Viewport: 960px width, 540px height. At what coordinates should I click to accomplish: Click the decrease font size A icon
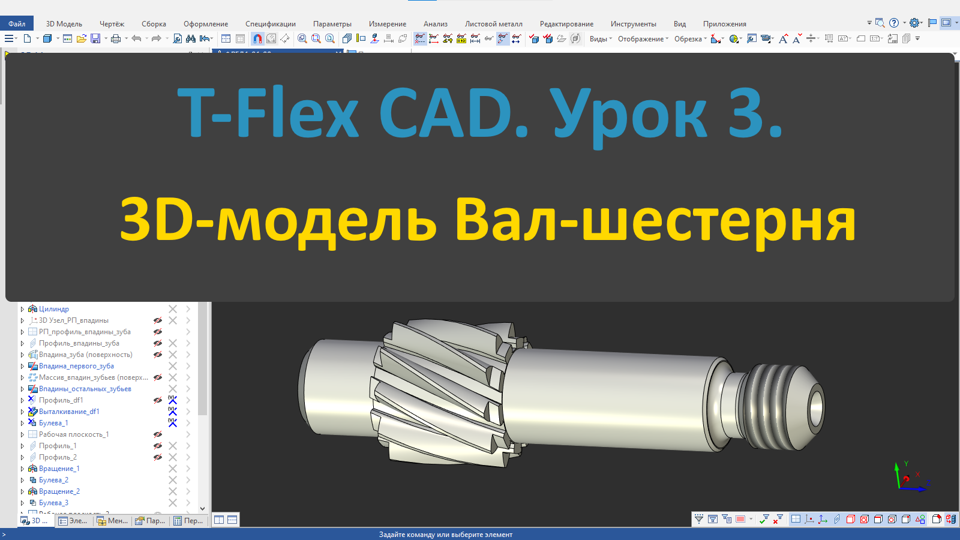[x=797, y=38]
